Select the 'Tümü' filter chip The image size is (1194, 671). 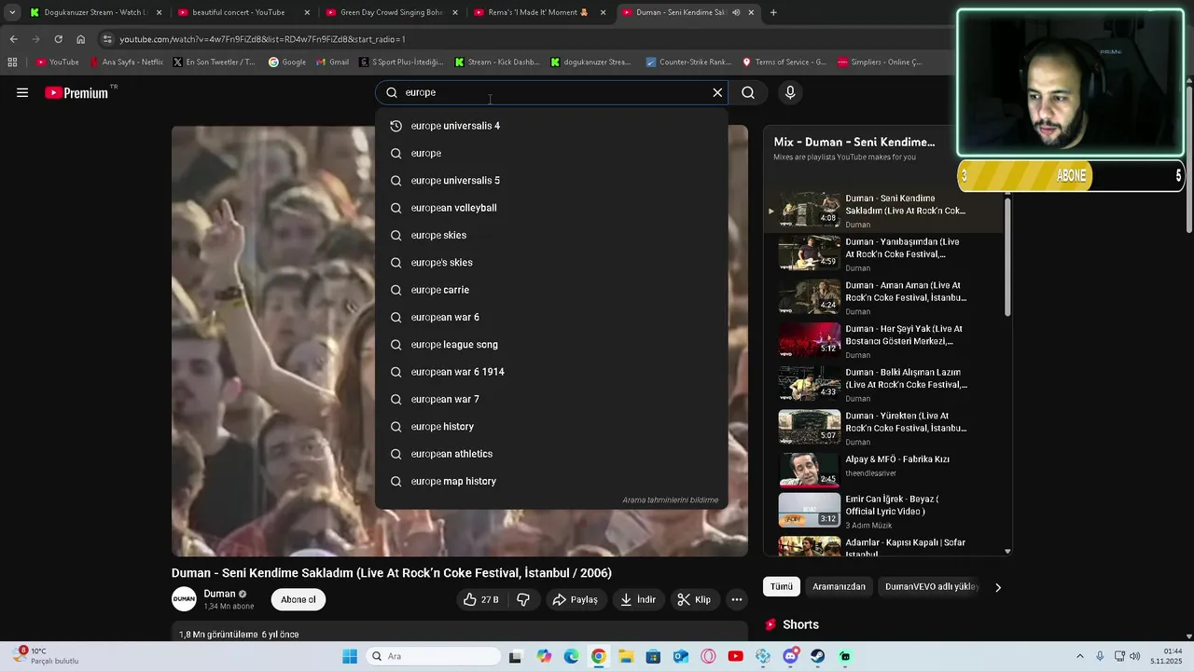point(782,586)
